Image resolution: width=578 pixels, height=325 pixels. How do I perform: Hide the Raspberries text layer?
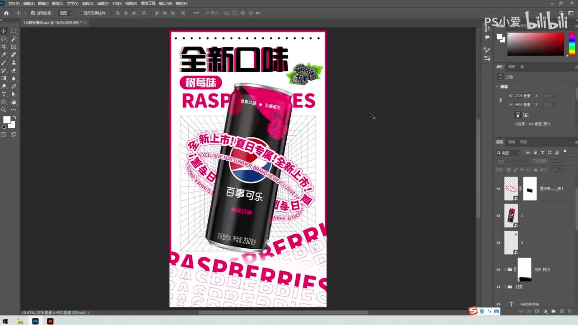(x=499, y=304)
